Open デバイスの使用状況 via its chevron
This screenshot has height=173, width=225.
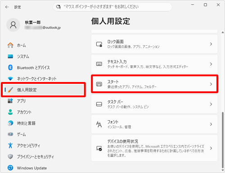click(211, 148)
